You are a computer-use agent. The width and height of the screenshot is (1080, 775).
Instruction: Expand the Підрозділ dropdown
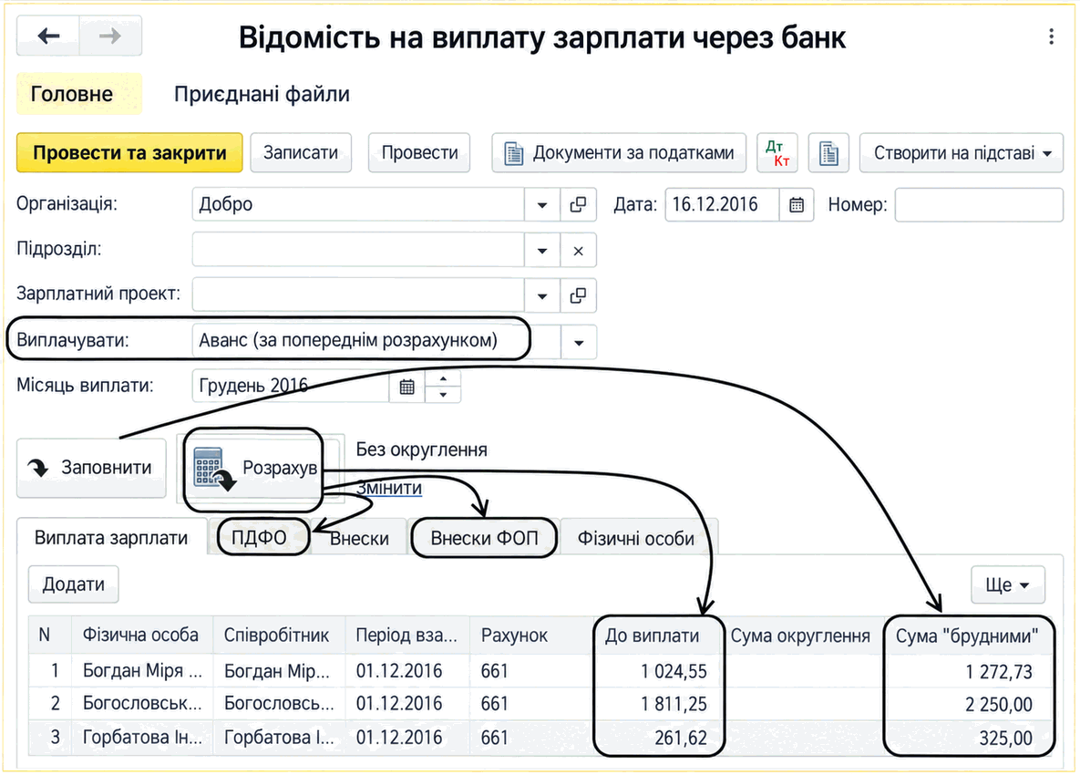pos(542,251)
